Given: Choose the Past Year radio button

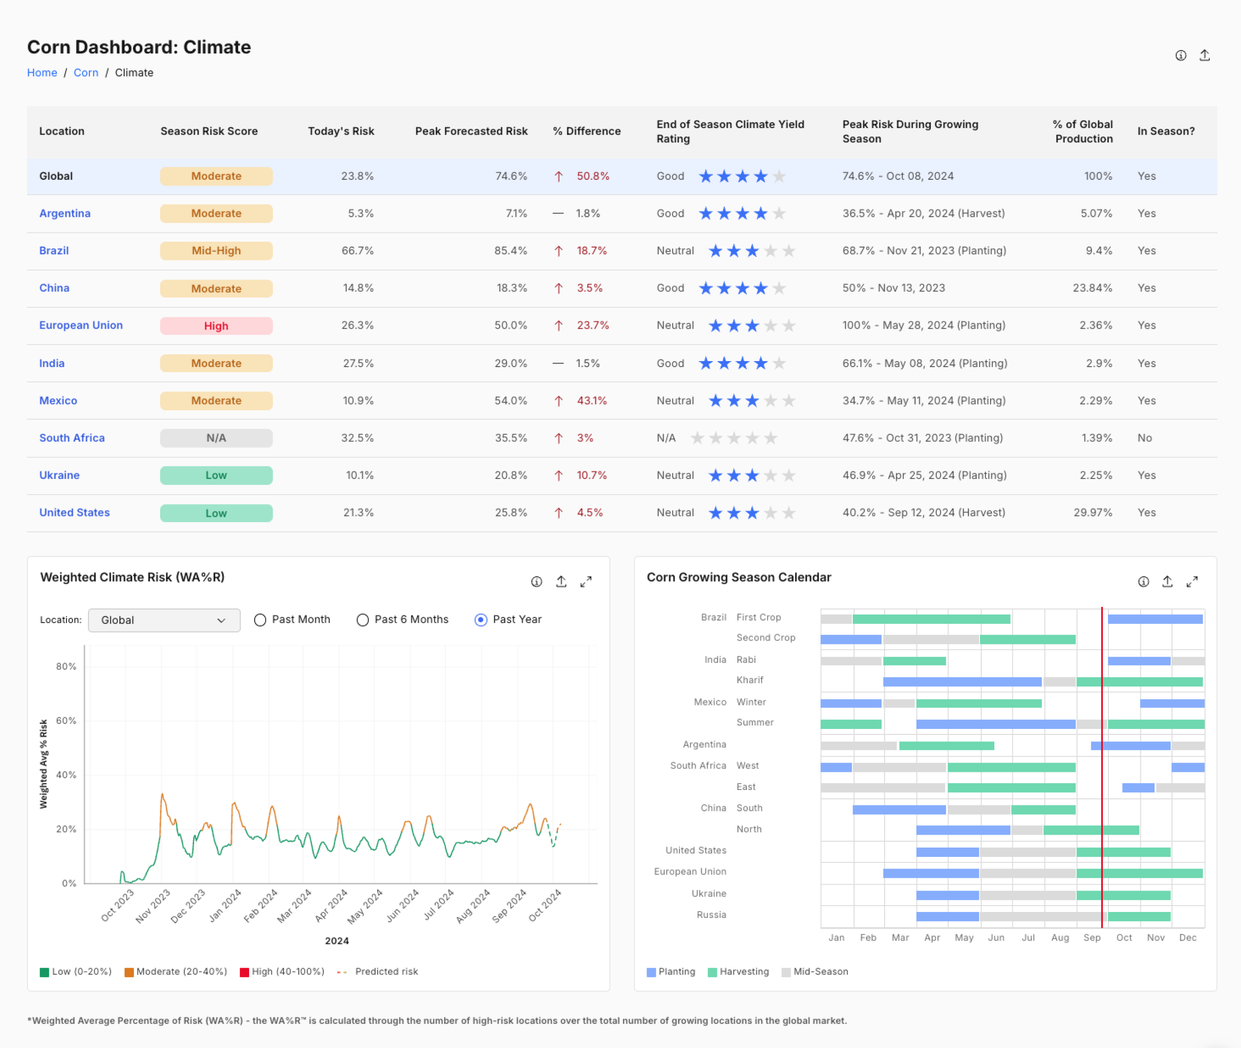Looking at the screenshot, I should pyautogui.click(x=480, y=620).
